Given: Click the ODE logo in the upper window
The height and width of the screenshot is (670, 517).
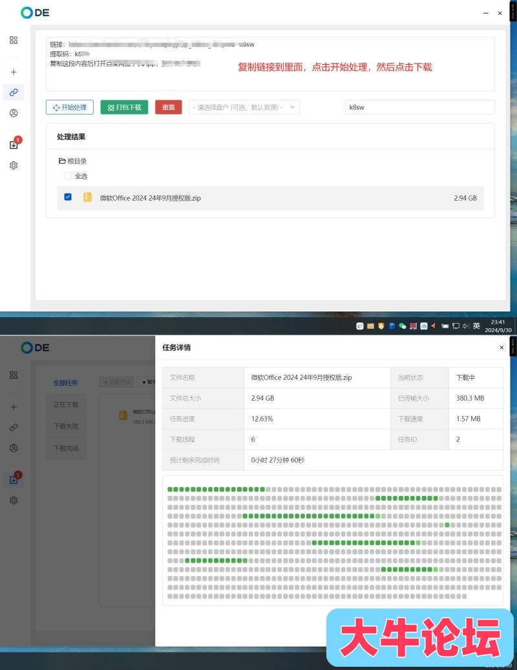Looking at the screenshot, I should click(35, 13).
